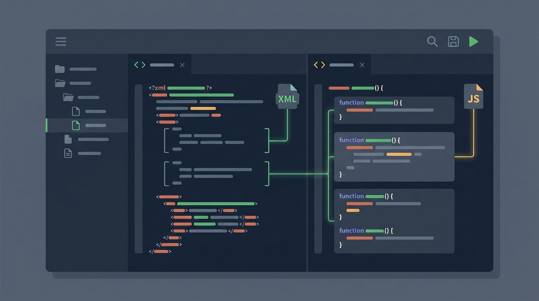
Task: Close the left editor tab
Action: pos(182,65)
